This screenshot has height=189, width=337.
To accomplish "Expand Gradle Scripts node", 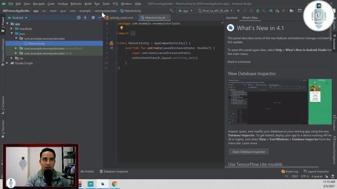I will (7, 63).
